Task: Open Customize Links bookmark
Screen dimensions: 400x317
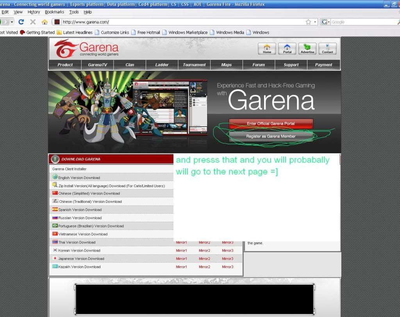Action: (x=112, y=32)
